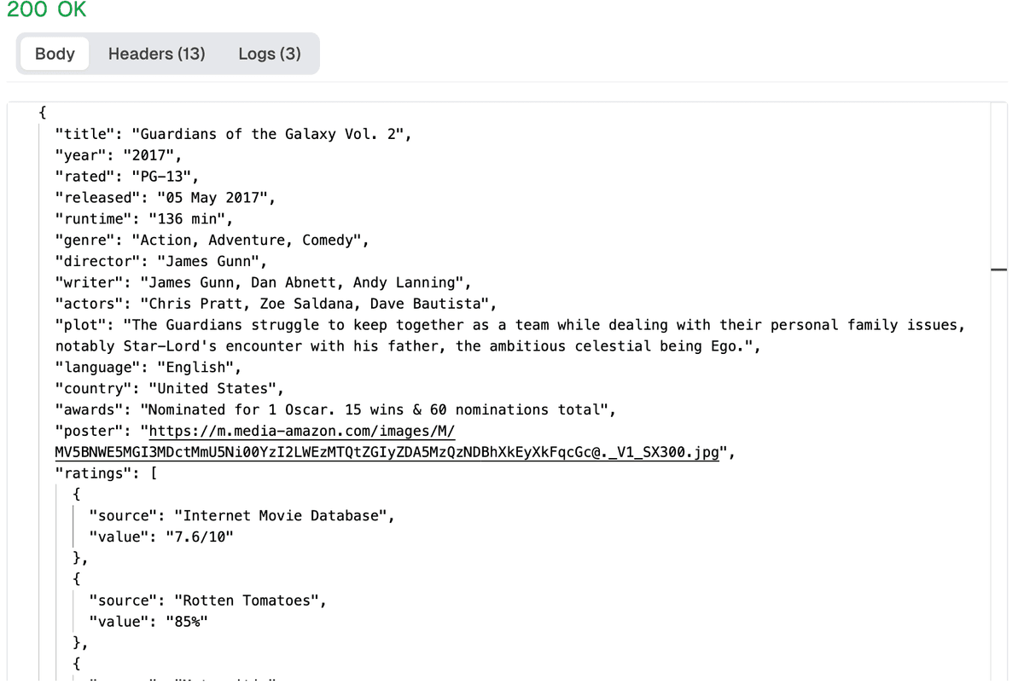Switch to the Body tab
The height and width of the screenshot is (696, 1024).
coord(55,54)
